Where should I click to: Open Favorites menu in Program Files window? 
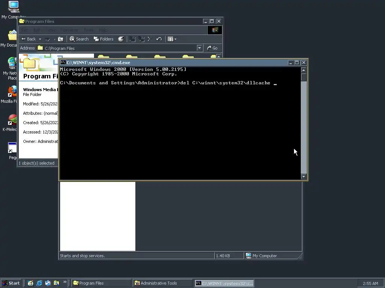tap(69, 30)
